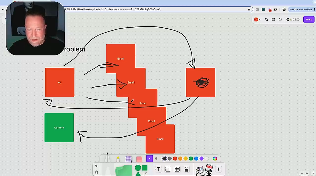Open the stickers and widgets tray
The width and height of the screenshot is (316, 176).
point(204,170)
